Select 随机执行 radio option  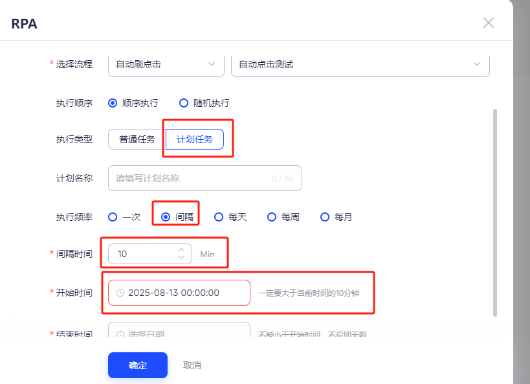point(204,103)
